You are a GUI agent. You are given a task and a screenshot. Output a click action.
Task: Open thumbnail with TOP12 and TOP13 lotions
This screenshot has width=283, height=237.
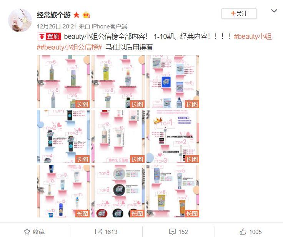[x=118, y=136]
